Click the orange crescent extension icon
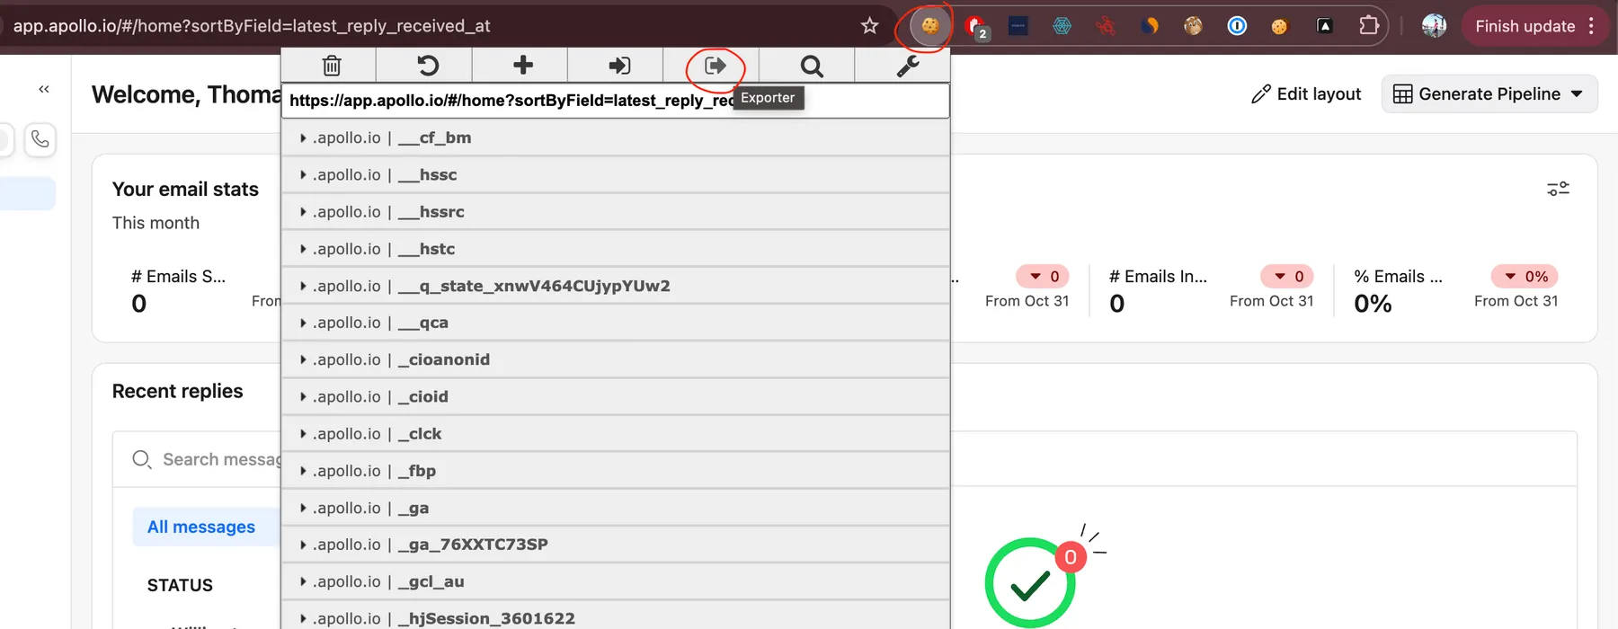The height and width of the screenshot is (629, 1618). coord(1150,26)
